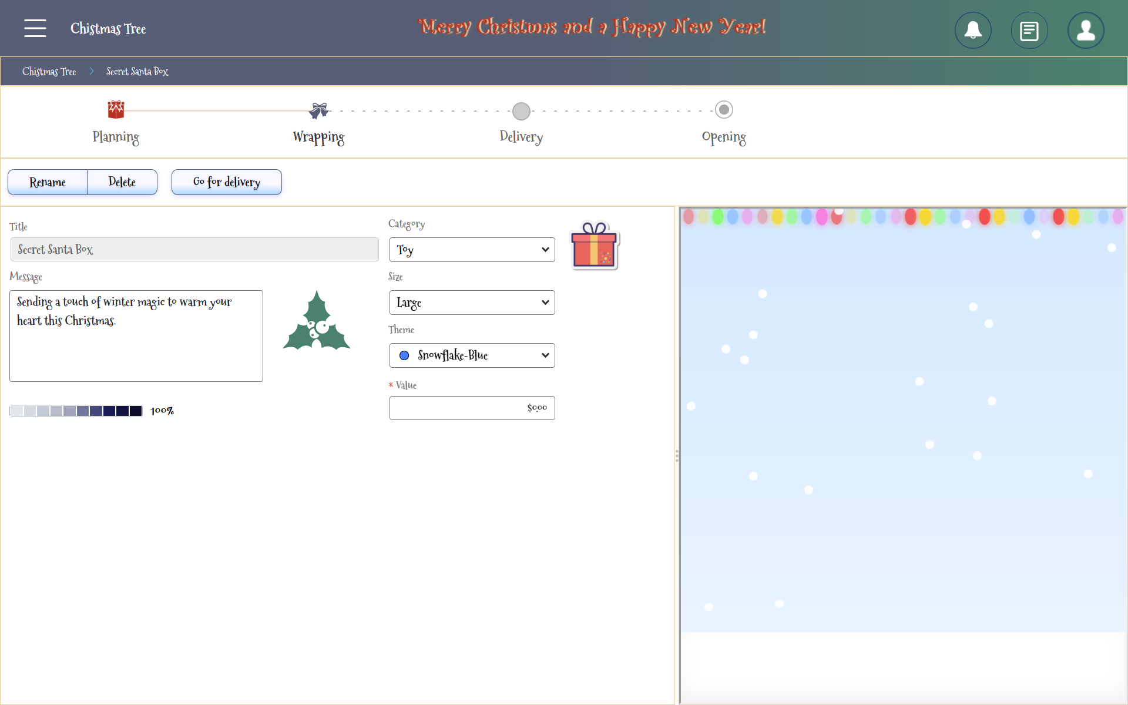Open the Theme dropdown showing Snowflake-Blue
The image size is (1128, 705).
pyautogui.click(x=472, y=355)
